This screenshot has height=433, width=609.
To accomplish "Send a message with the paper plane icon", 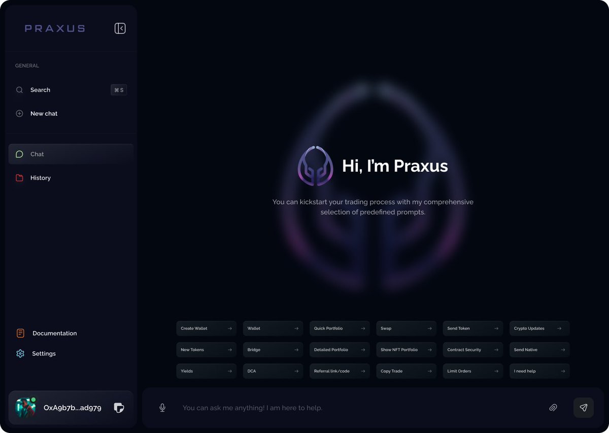I will [x=583, y=408].
